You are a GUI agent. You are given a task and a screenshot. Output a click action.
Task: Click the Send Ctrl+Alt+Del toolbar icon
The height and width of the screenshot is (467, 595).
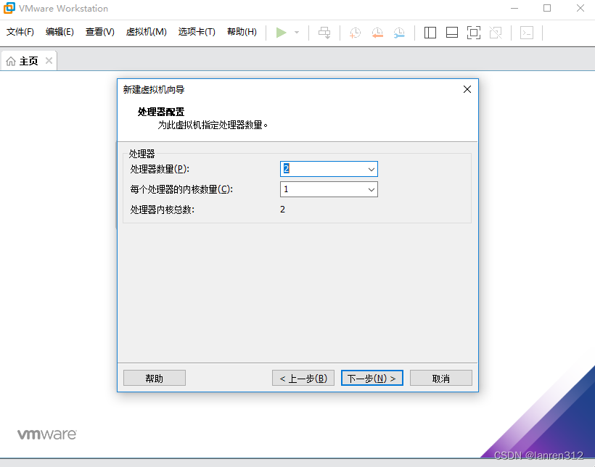tap(324, 33)
